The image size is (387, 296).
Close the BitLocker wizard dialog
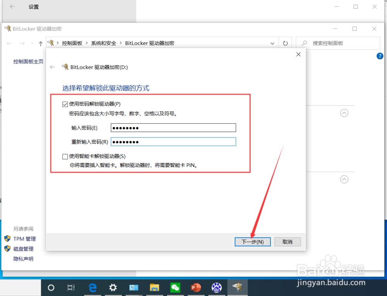[x=298, y=54]
